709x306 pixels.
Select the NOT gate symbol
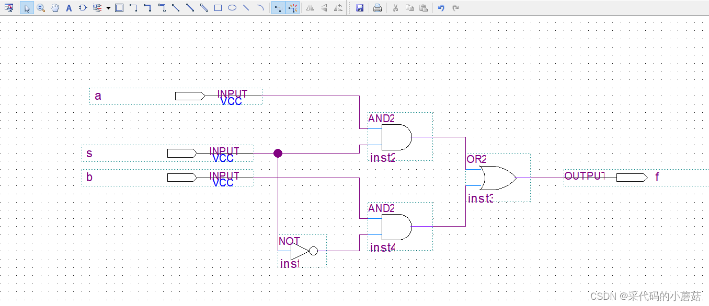tap(304, 251)
